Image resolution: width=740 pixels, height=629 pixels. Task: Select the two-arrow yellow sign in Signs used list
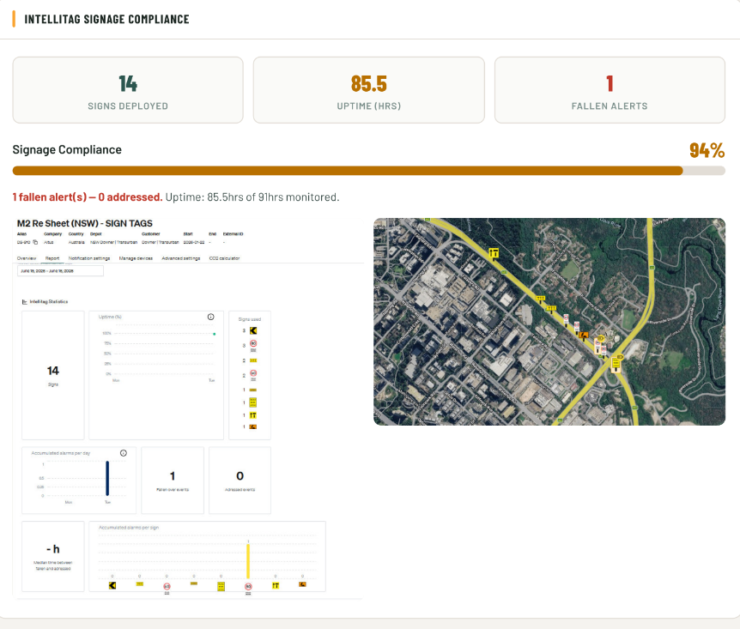pos(253,415)
